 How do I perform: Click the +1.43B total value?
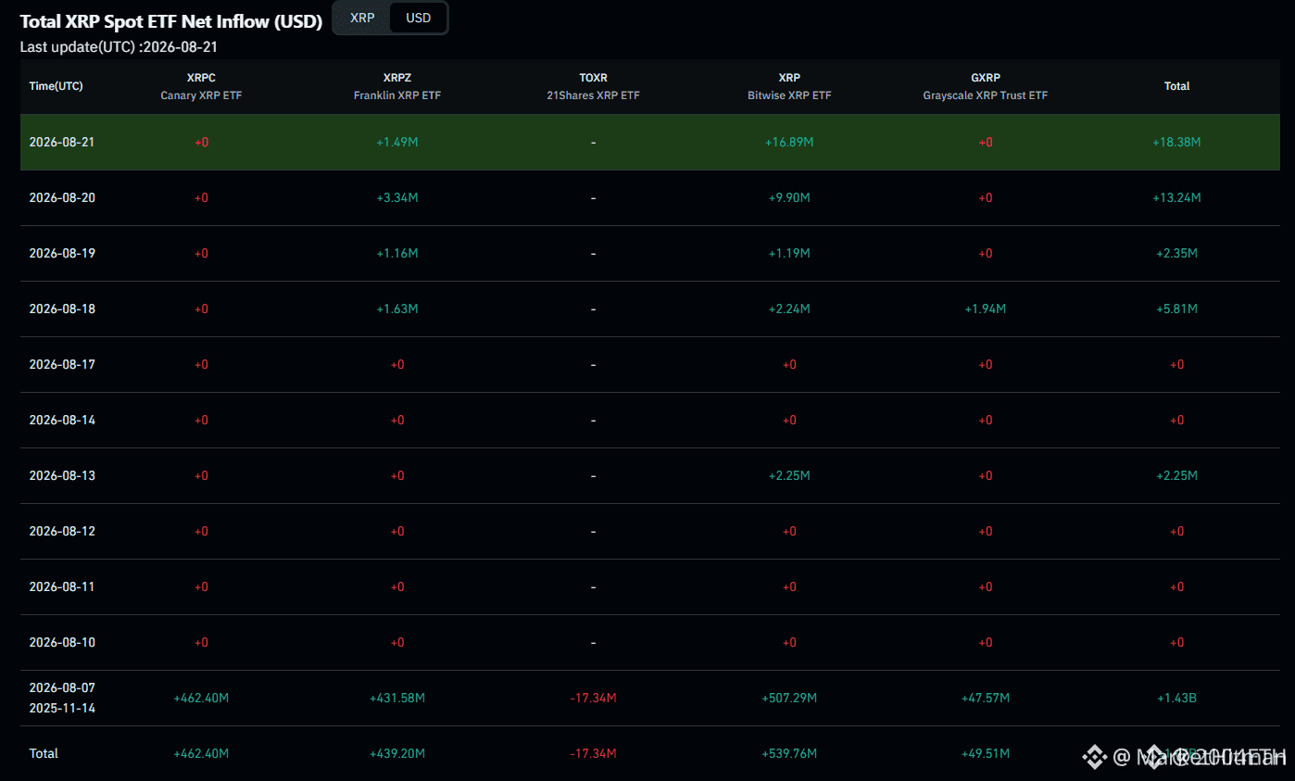[1176, 698]
